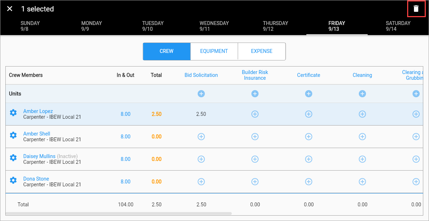Screen dimensions: 429x221
Task: Add Bid Solicitation hours for Amber Shell
Action: click(x=201, y=136)
